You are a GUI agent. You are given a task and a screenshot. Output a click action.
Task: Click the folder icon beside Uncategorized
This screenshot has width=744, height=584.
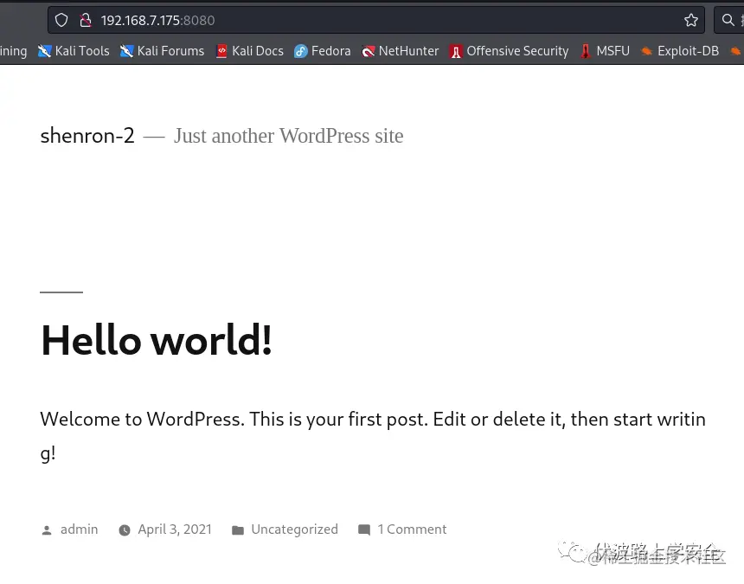click(238, 529)
